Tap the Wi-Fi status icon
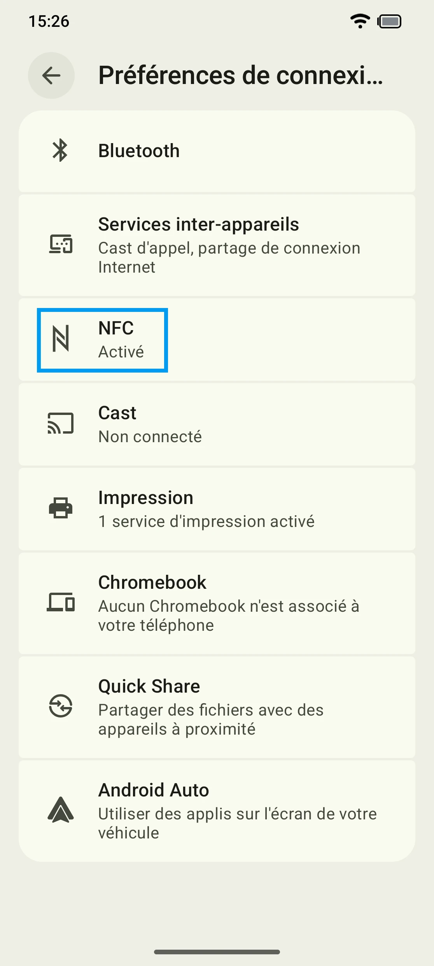Image resolution: width=434 pixels, height=966 pixels. 360,21
